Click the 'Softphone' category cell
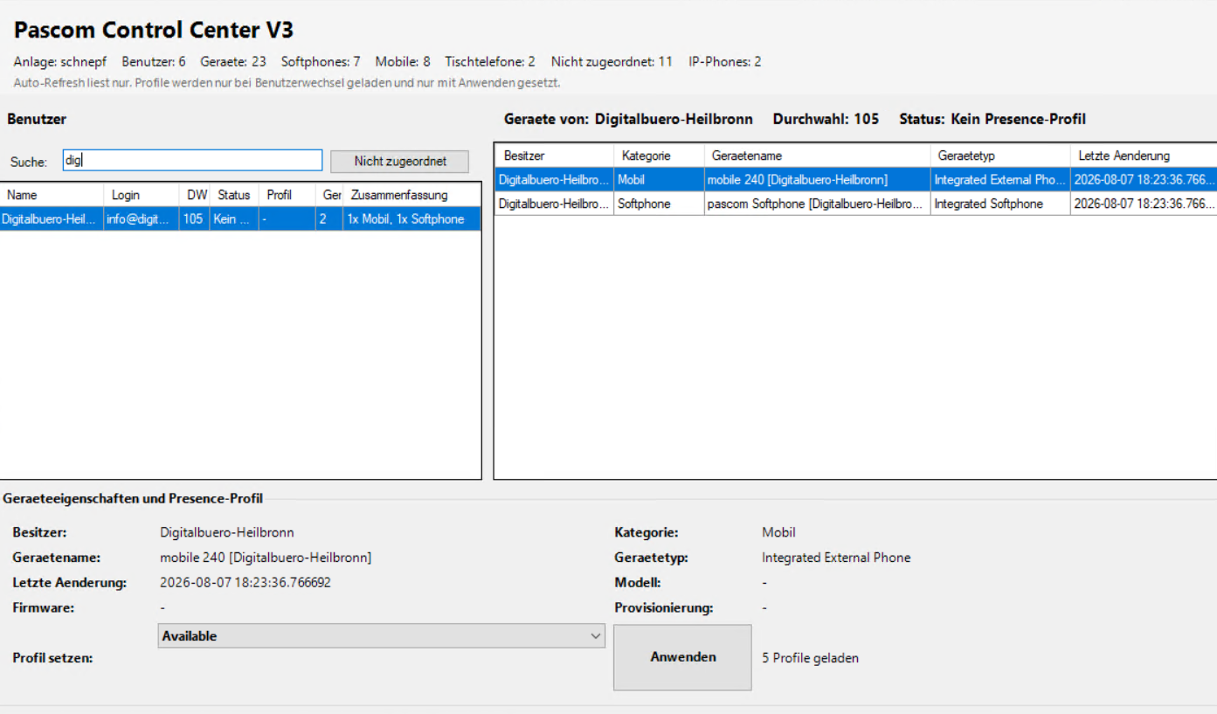 (x=659, y=204)
